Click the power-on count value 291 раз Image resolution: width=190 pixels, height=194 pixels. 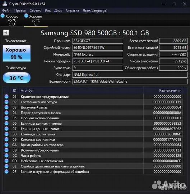coord(173,61)
